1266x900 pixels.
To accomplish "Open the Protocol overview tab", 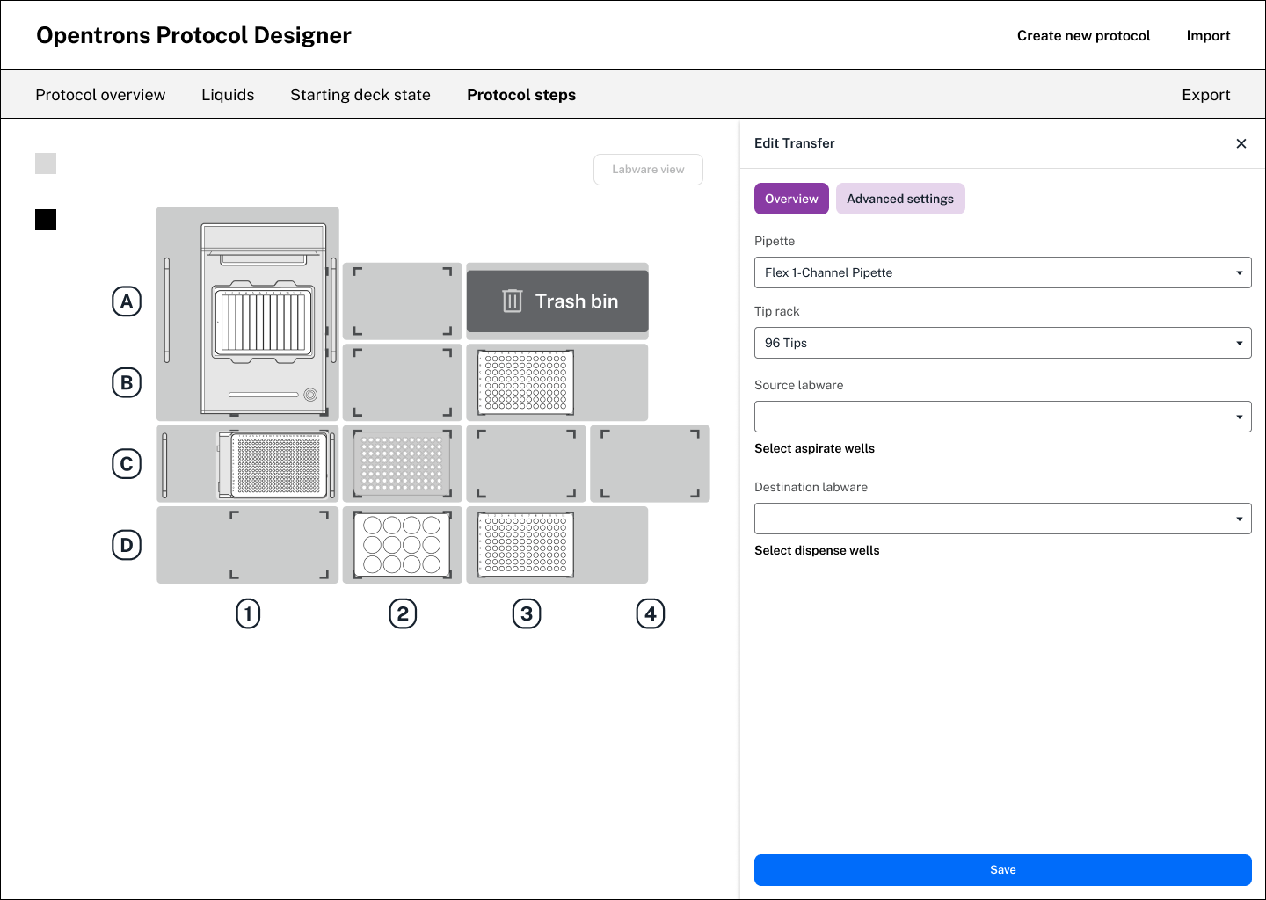I will (100, 95).
